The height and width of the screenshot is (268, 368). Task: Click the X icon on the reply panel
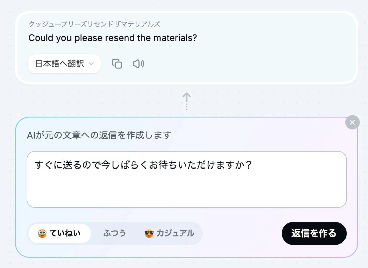[x=352, y=122]
